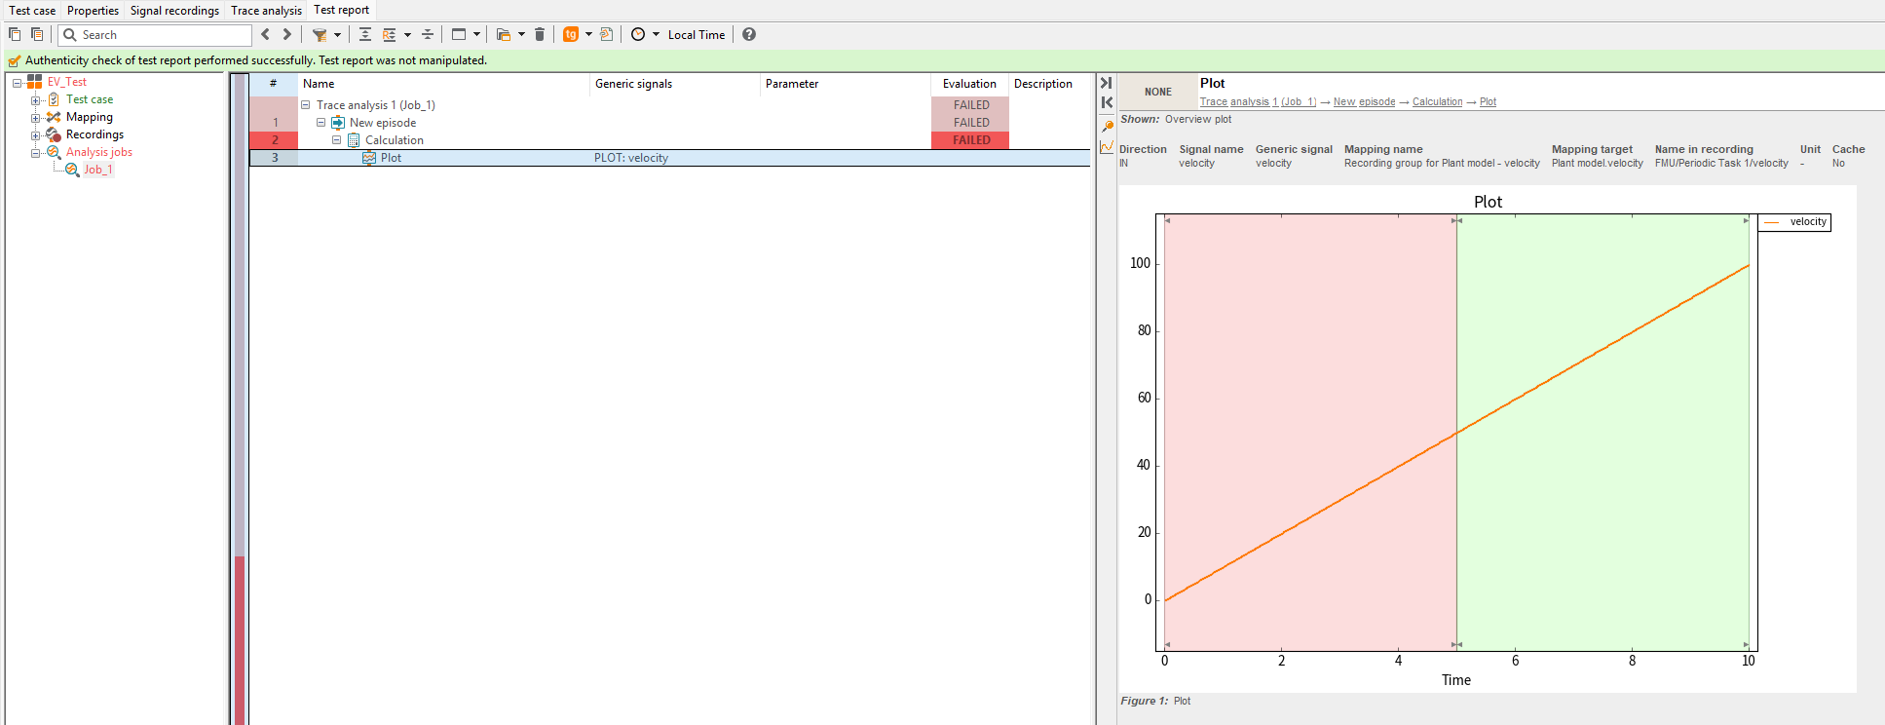Click the expand all rows icon
This screenshot has height=725, width=1885.
[x=365, y=34]
